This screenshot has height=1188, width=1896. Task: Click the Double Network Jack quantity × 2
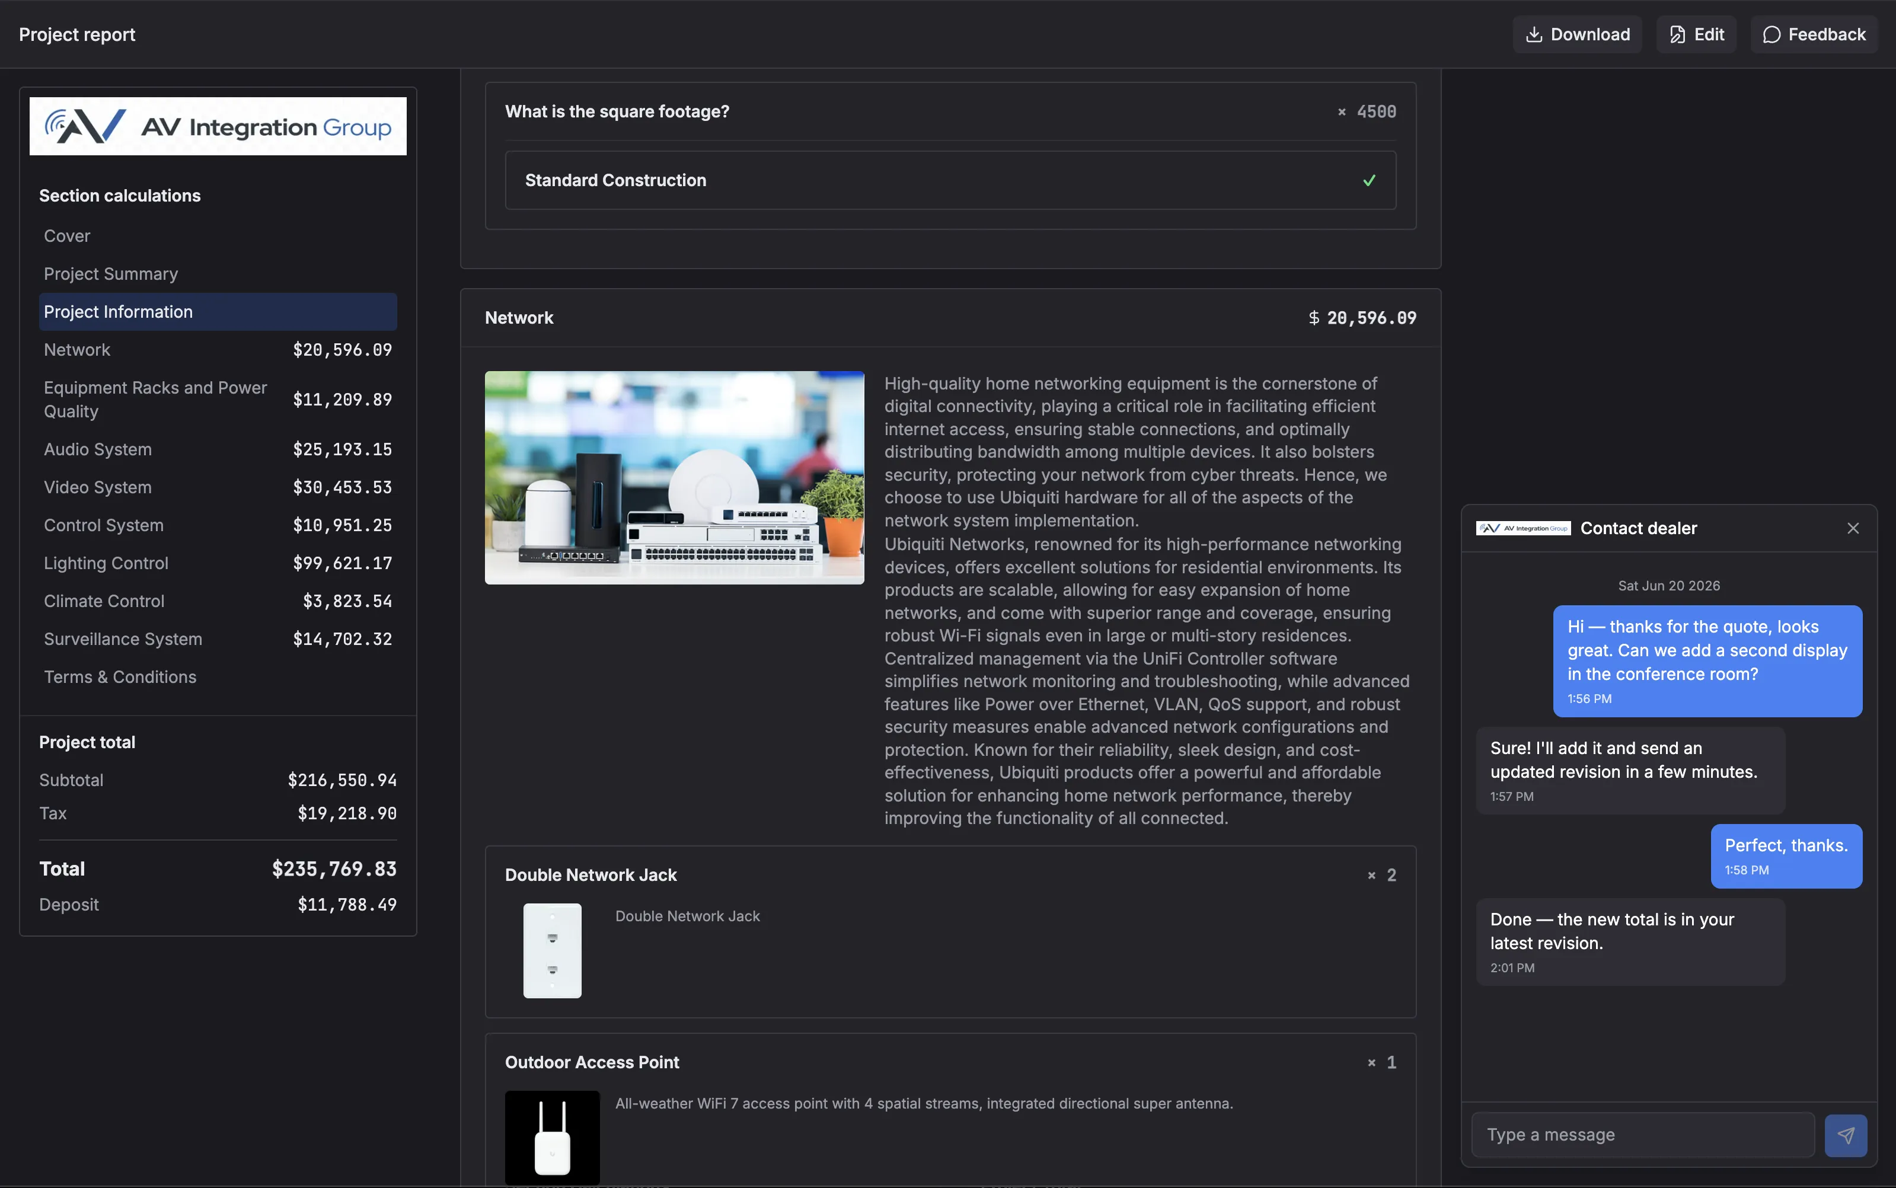click(1381, 874)
